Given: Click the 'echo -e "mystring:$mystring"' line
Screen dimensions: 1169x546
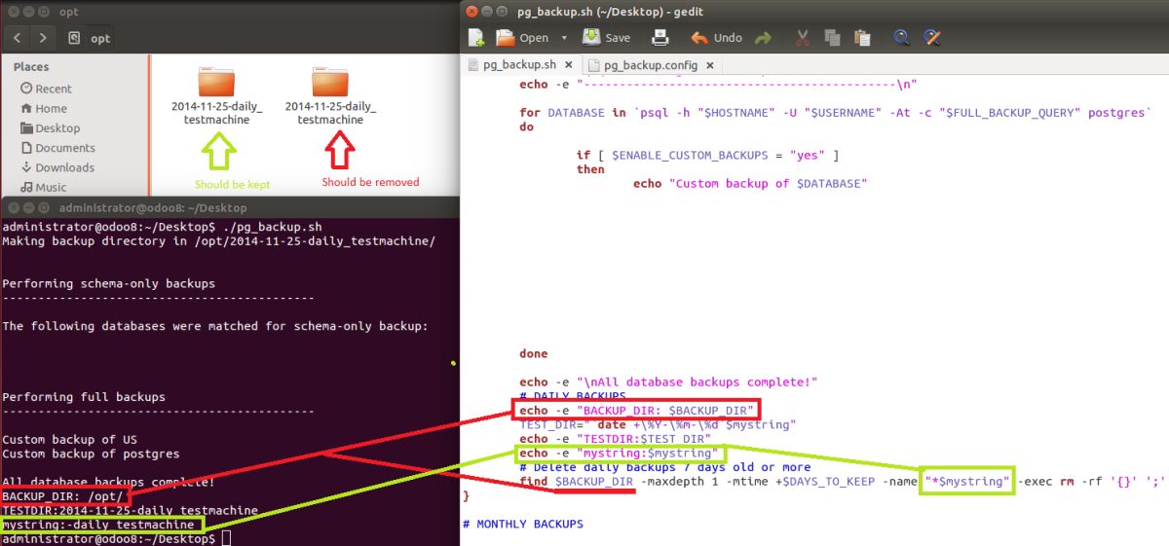Looking at the screenshot, I should [622, 453].
